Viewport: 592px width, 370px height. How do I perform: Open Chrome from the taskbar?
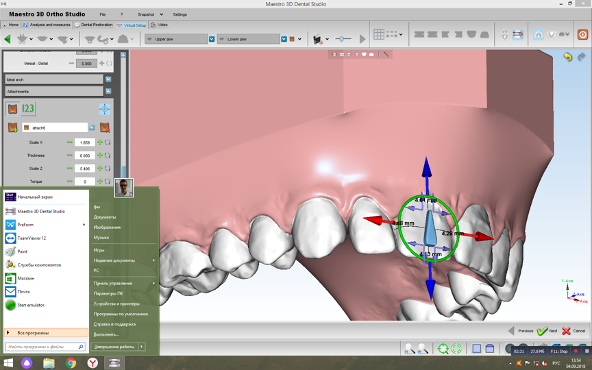pos(71,363)
